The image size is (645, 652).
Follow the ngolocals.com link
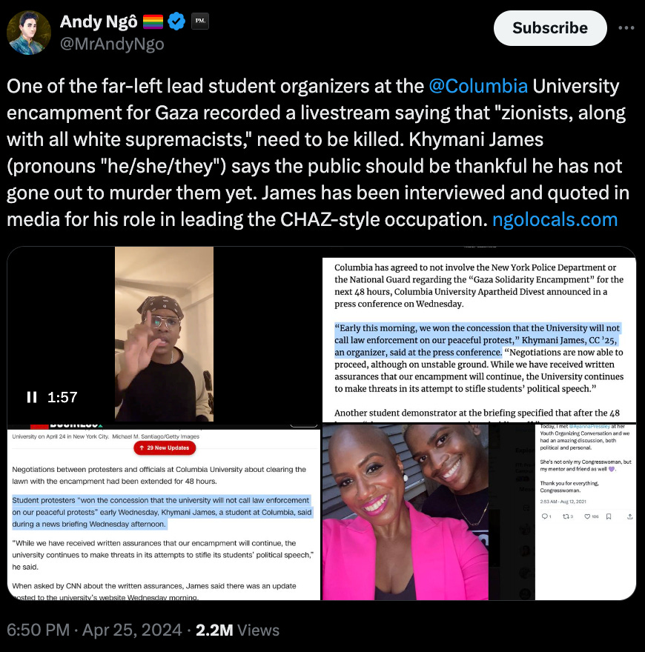coord(555,219)
